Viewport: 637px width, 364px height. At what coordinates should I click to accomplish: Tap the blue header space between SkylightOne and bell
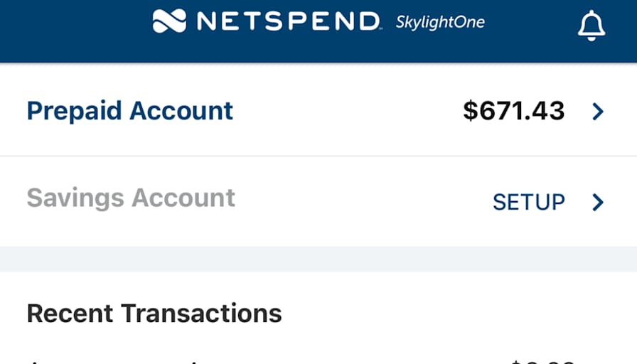tap(531, 24)
